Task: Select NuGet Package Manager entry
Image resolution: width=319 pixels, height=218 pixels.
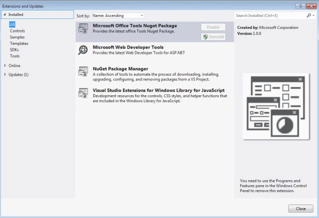Action: [155, 74]
